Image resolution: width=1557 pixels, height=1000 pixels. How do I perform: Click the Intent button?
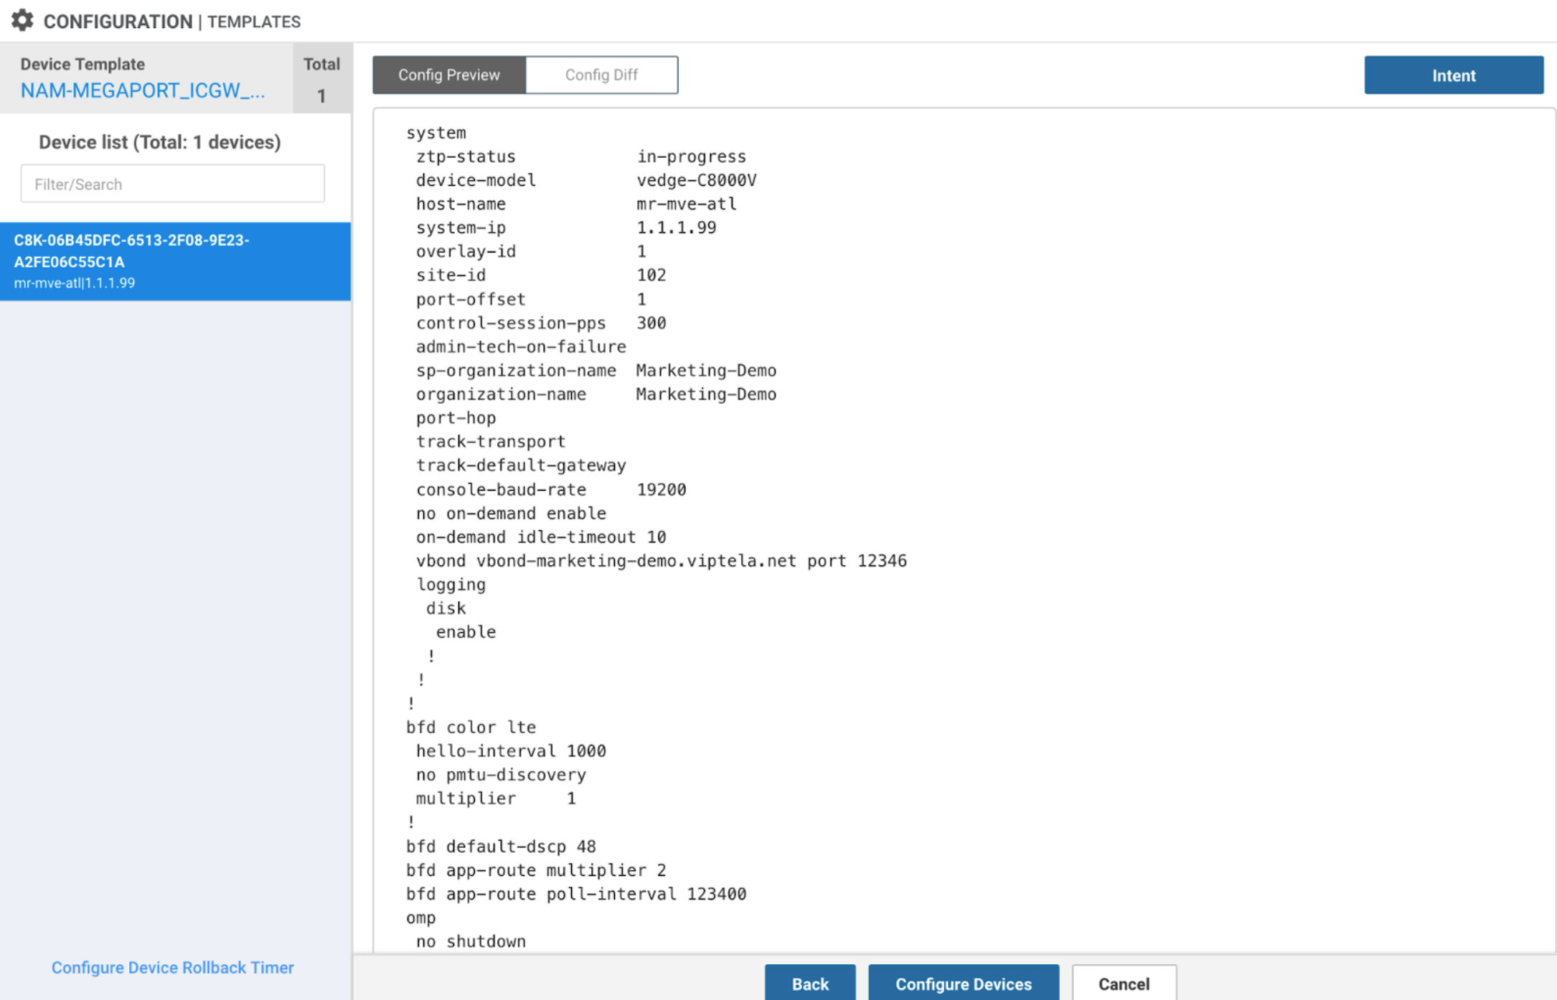[1454, 75]
